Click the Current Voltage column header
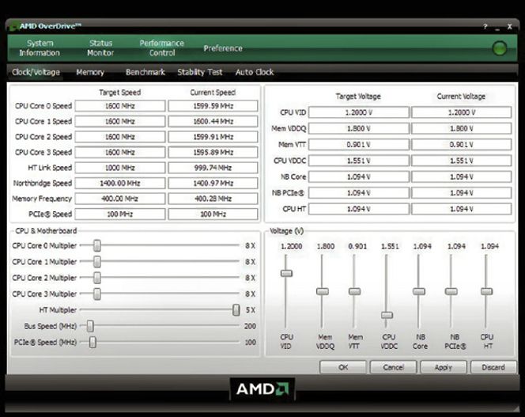 click(x=461, y=97)
